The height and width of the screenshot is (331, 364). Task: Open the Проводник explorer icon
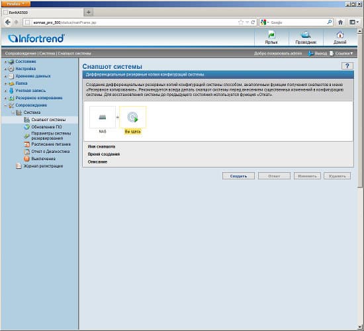[x=306, y=35]
